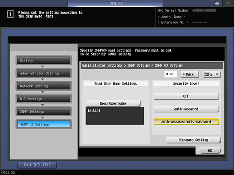Open the Utility menu level
The height and width of the screenshot is (175, 234).
[43, 60]
